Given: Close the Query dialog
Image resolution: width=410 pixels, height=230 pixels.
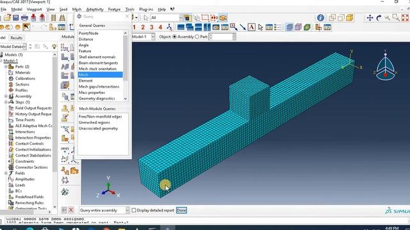Looking at the screenshot, I should pyautogui.click(x=127, y=17).
